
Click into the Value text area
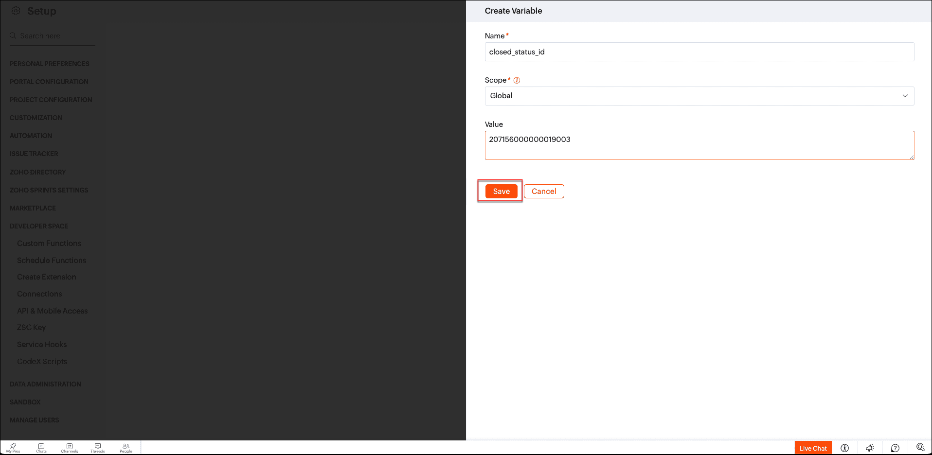pyautogui.click(x=699, y=145)
